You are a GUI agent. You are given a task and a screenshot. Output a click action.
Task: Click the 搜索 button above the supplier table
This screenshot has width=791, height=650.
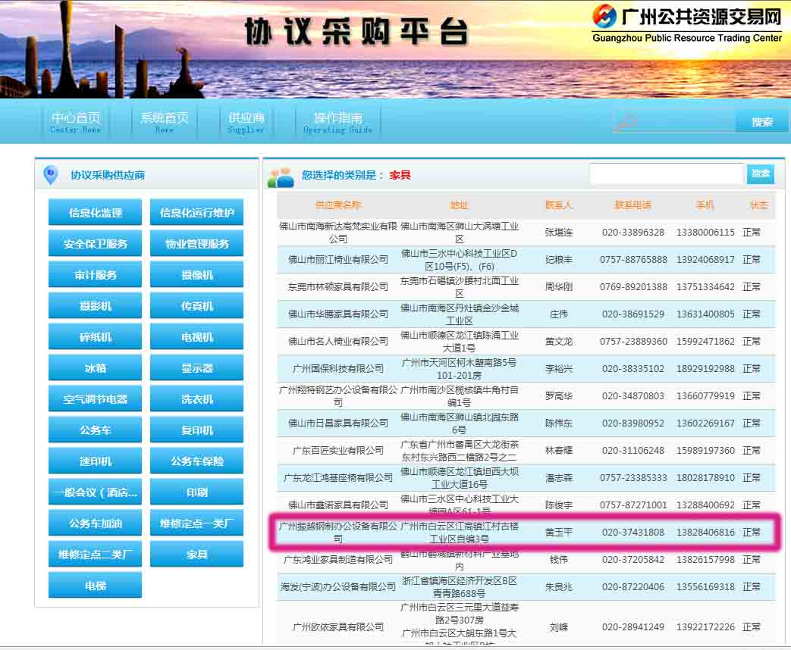point(760,174)
